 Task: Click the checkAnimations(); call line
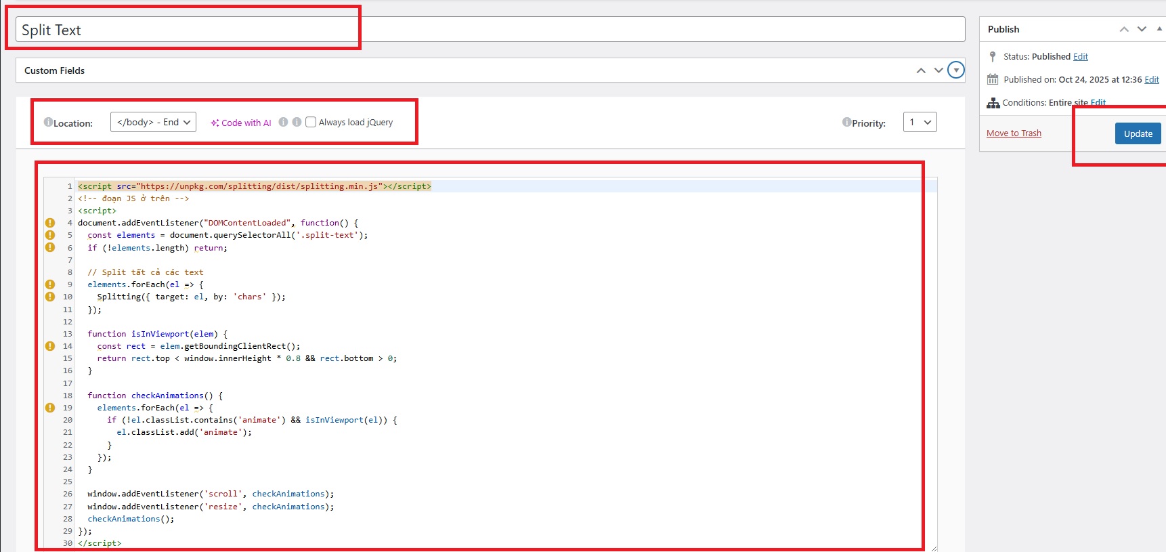tap(131, 519)
